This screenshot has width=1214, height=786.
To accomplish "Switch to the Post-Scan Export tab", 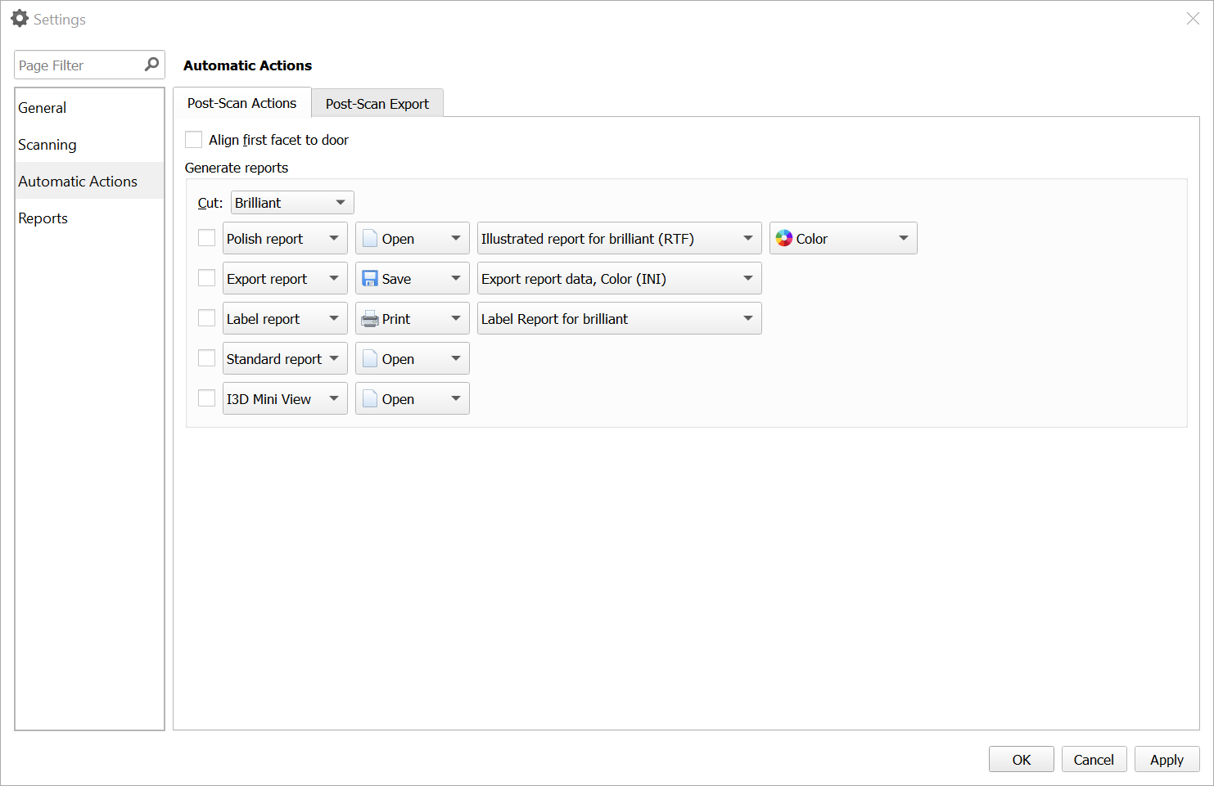I will coord(377,103).
